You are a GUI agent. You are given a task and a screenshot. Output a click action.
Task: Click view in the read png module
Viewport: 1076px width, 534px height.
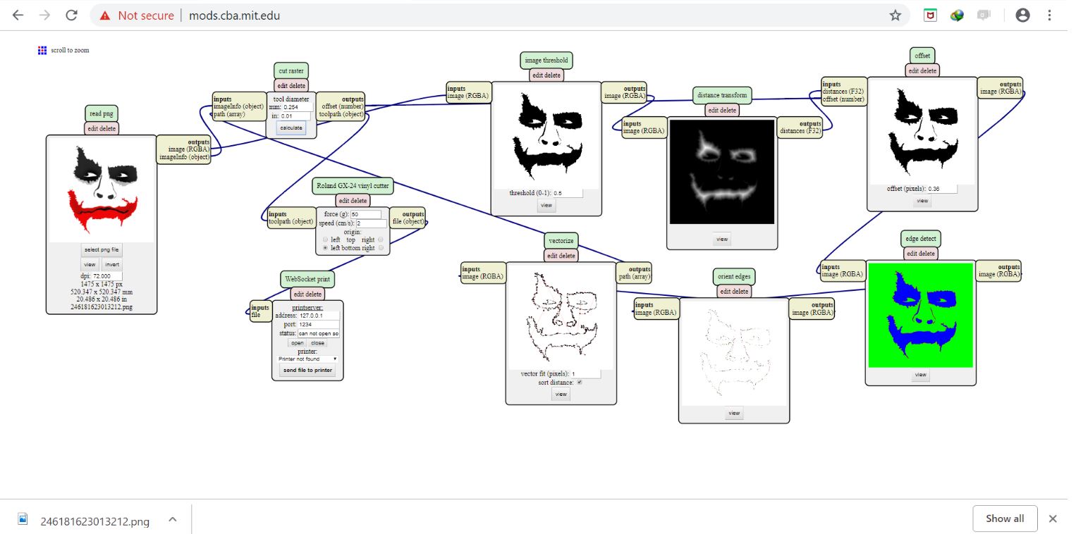[90, 264]
